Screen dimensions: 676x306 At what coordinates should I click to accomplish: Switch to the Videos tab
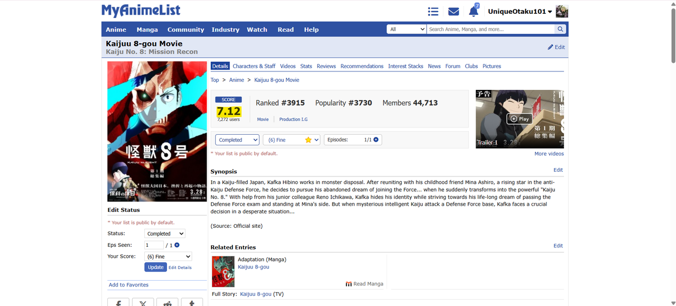[x=288, y=66]
